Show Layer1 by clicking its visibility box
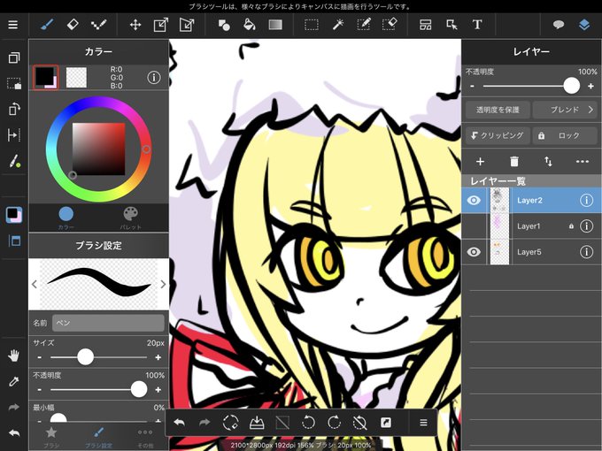The width and height of the screenshot is (602, 451). click(474, 226)
